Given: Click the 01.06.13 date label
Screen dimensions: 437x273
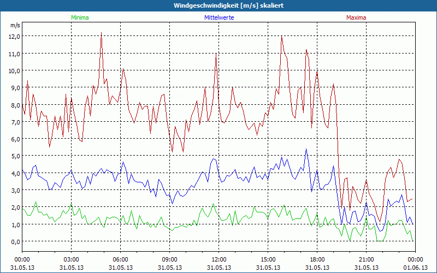Looking at the screenshot, I should [x=415, y=268].
